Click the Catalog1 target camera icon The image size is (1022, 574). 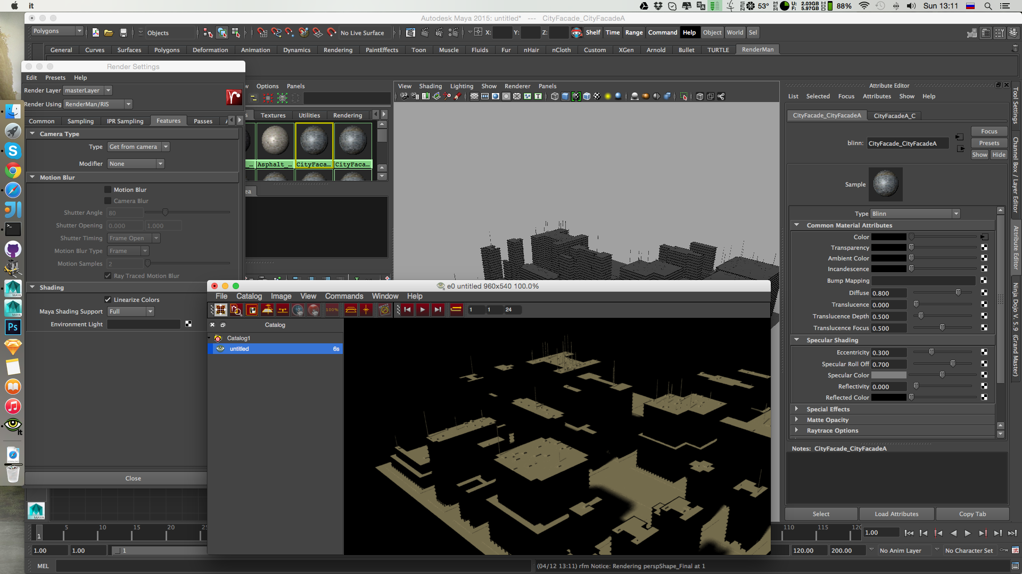coord(218,338)
